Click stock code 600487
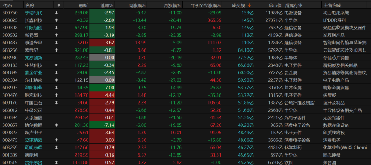Screen dimensions: 371x165 10,43
